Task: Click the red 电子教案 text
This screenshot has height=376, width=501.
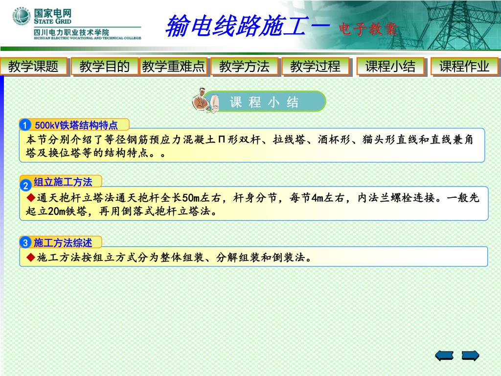Action: (x=368, y=29)
